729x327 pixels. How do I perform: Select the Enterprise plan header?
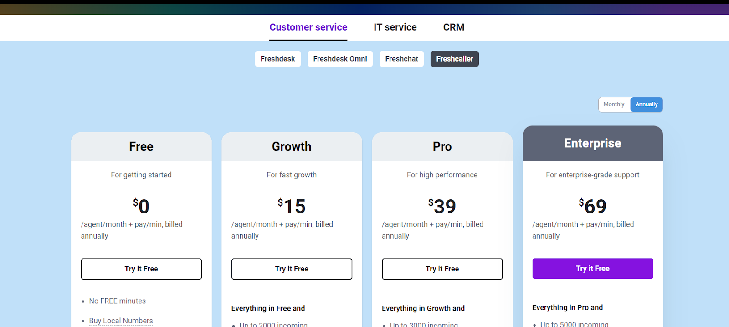tap(592, 143)
